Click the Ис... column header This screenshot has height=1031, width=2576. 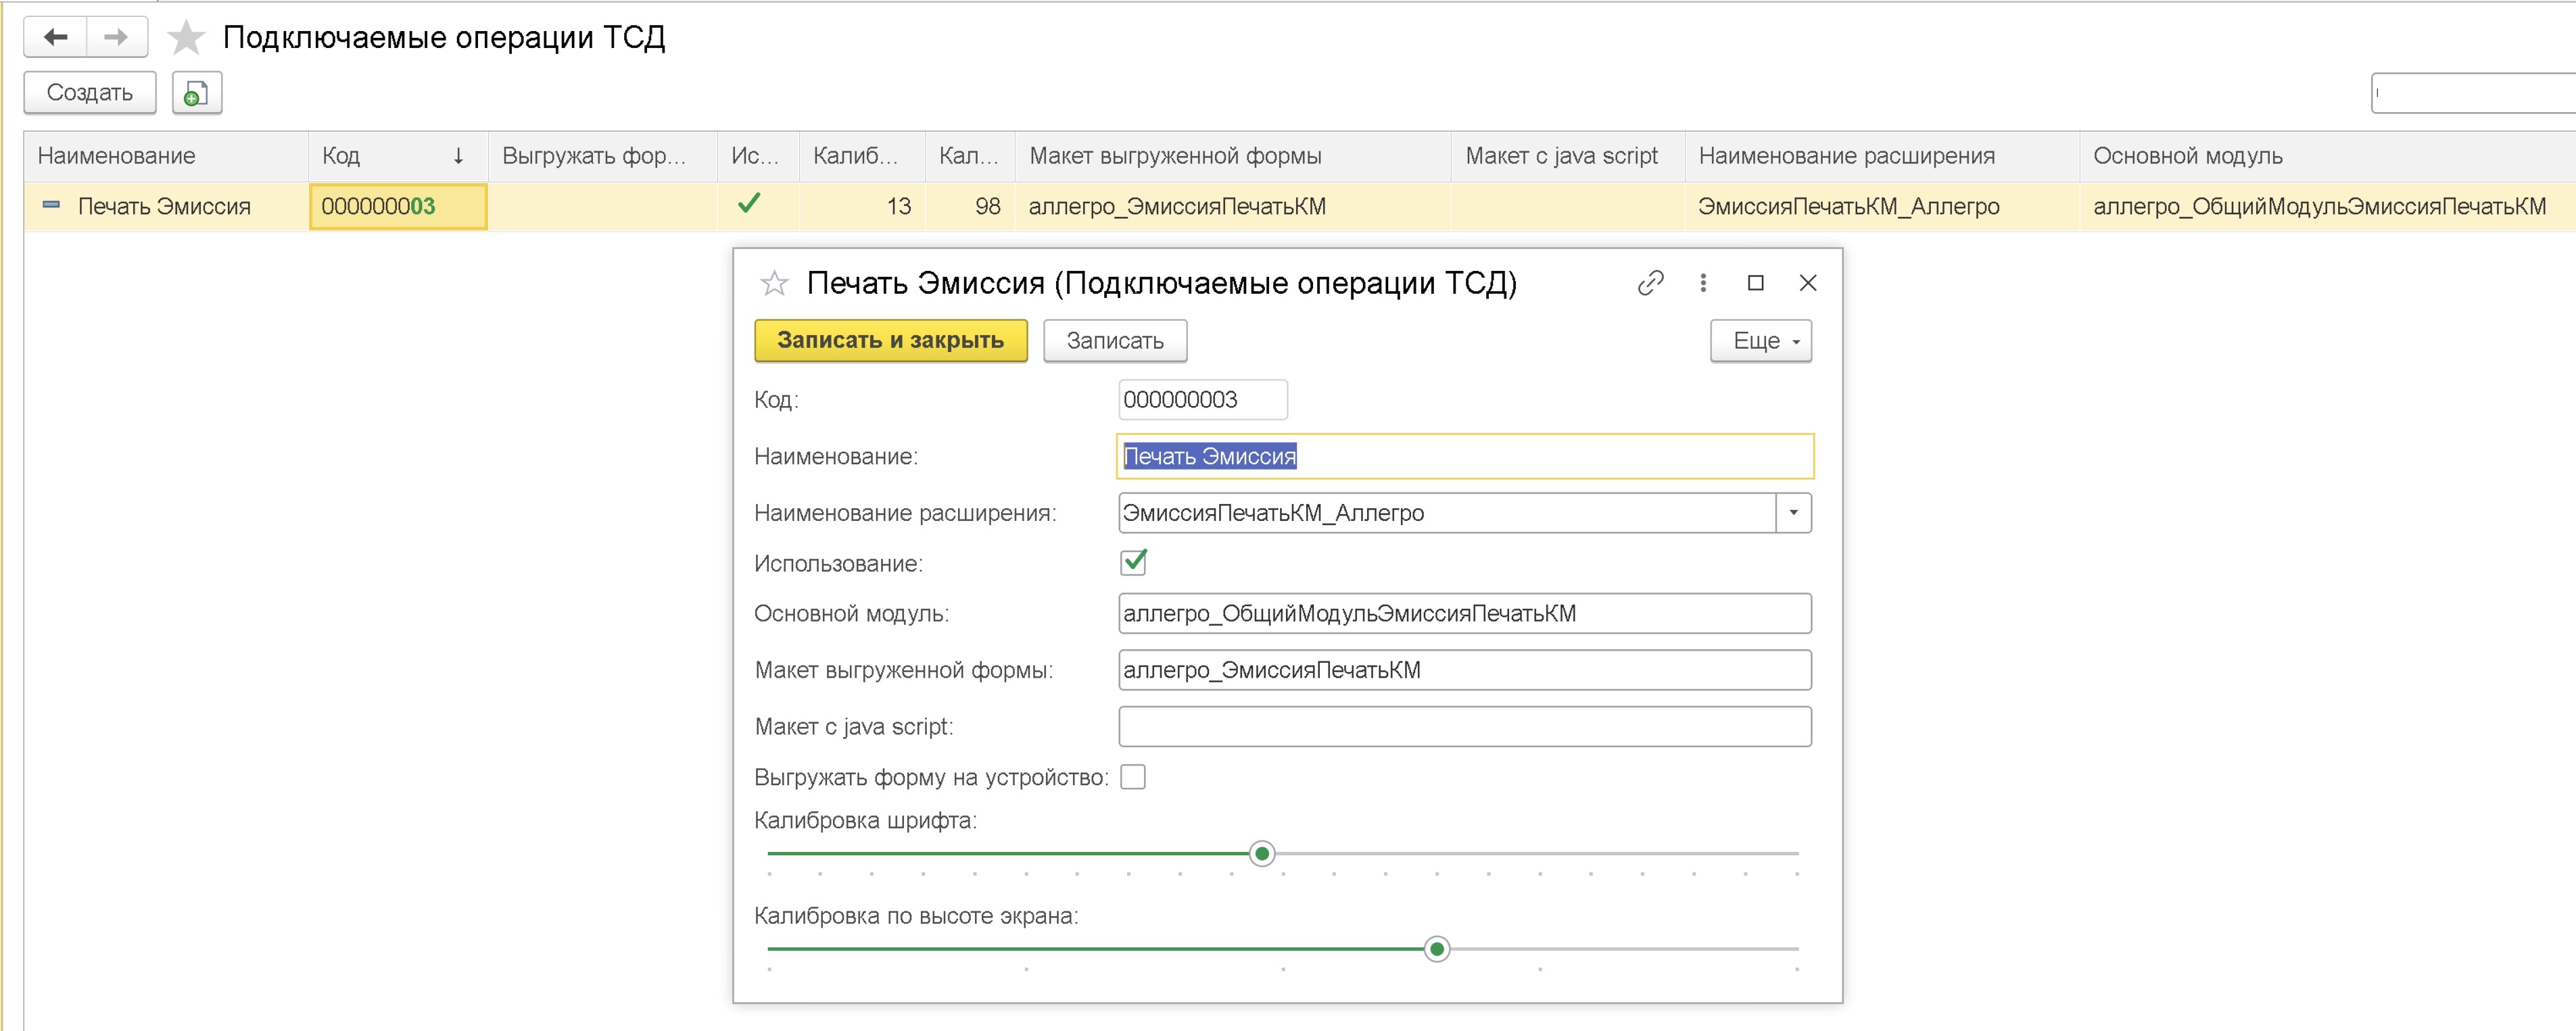[758, 156]
